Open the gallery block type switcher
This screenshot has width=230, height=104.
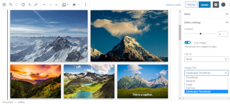pyautogui.click(x=65, y=5)
